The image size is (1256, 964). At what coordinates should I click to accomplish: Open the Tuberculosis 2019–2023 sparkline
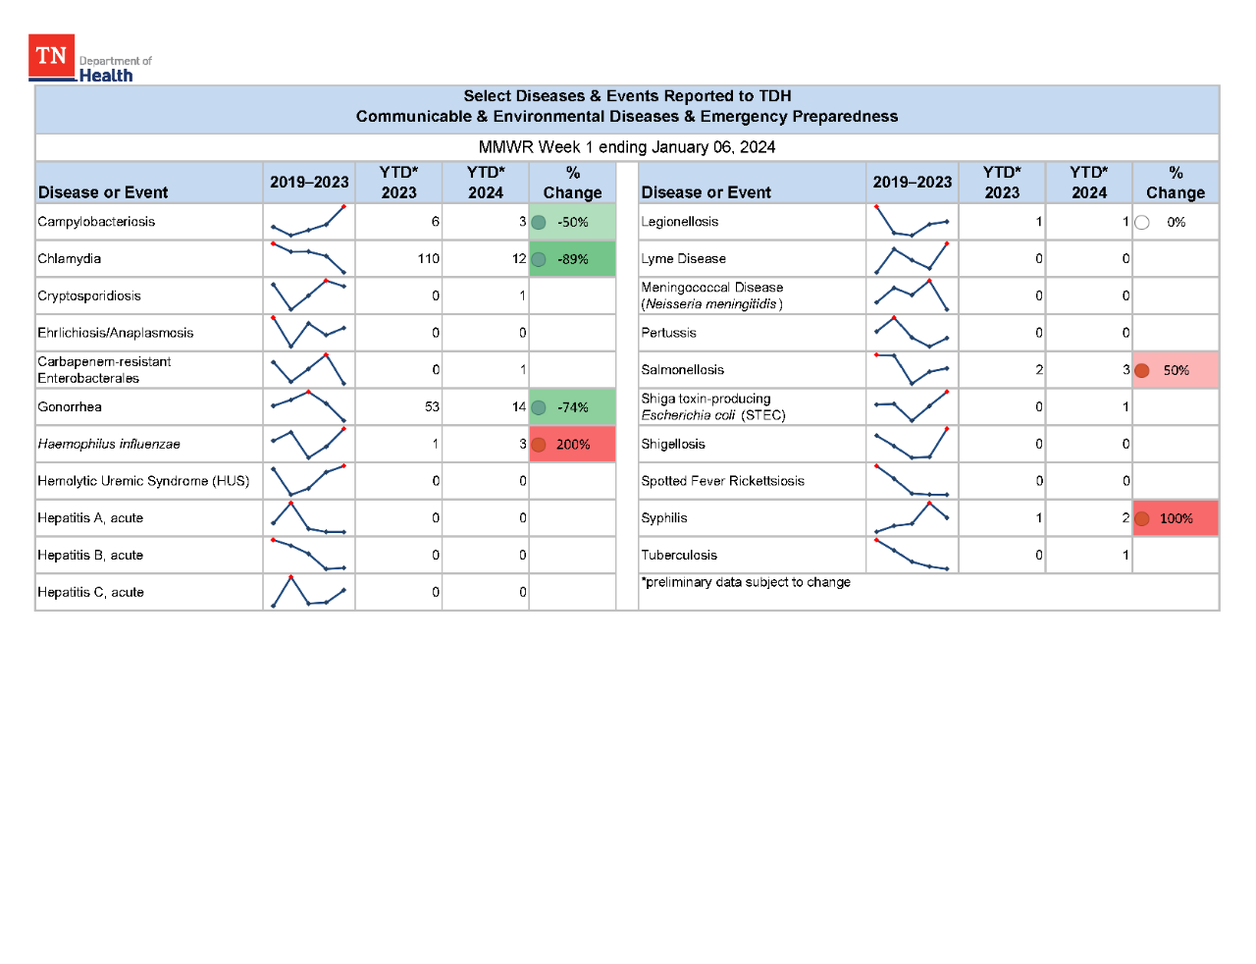tap(912, 555)
